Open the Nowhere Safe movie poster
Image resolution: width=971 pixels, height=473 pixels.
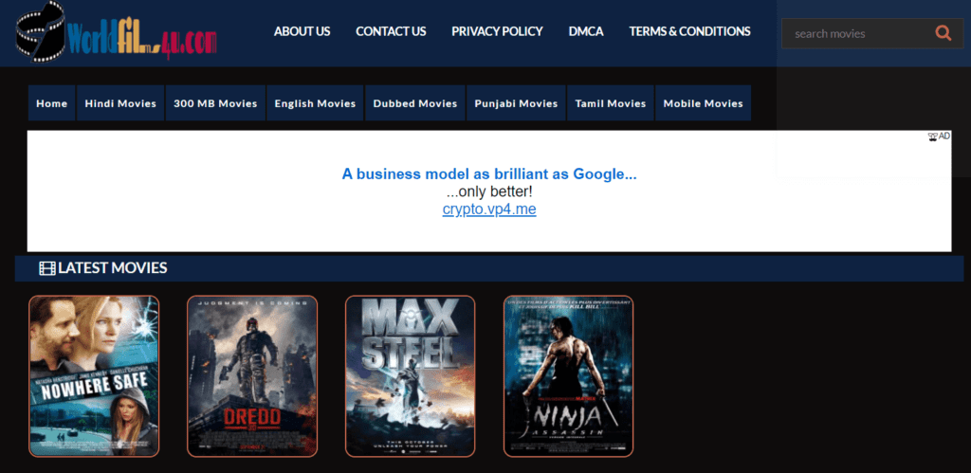tap(94, 375)
